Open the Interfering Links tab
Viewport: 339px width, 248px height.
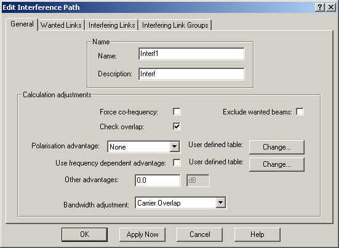[x=111, y=25]
